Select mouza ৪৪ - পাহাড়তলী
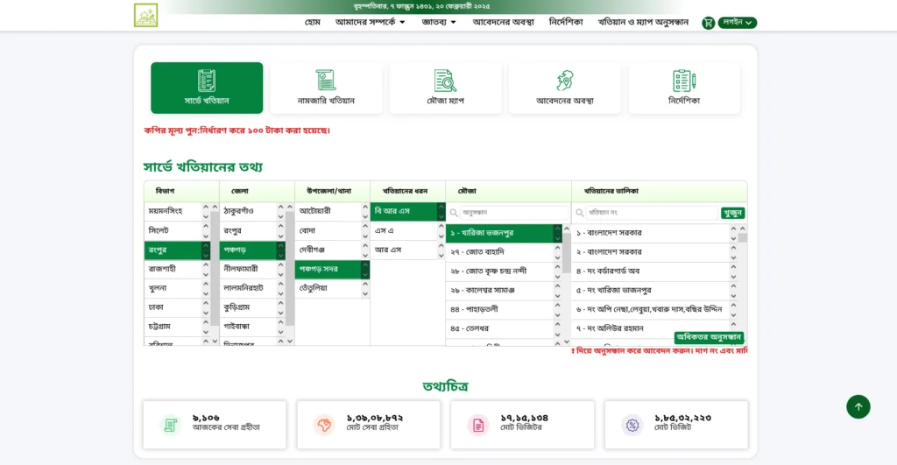Screen dimensions: 897x465 [504, 309]
